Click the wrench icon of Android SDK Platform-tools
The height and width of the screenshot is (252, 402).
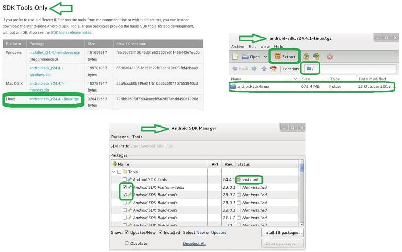click(x=130, y=187)
